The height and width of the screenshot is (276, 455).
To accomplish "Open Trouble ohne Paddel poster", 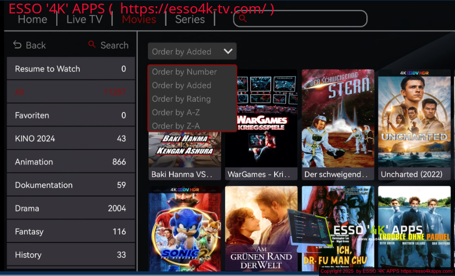I will coord(414,229).
